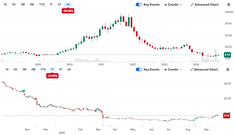This screenshot has width=235, height=135.
Task: Switch bottom chart to All range
Action: (x=69, y=69)
